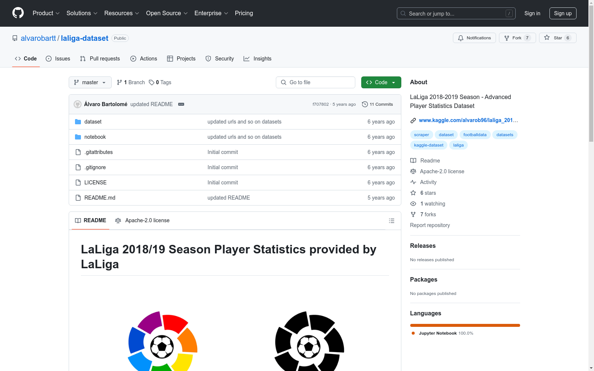Screen dimensions: 594x371
Task: Click the star icon in Star button
Action: (547, 37)
